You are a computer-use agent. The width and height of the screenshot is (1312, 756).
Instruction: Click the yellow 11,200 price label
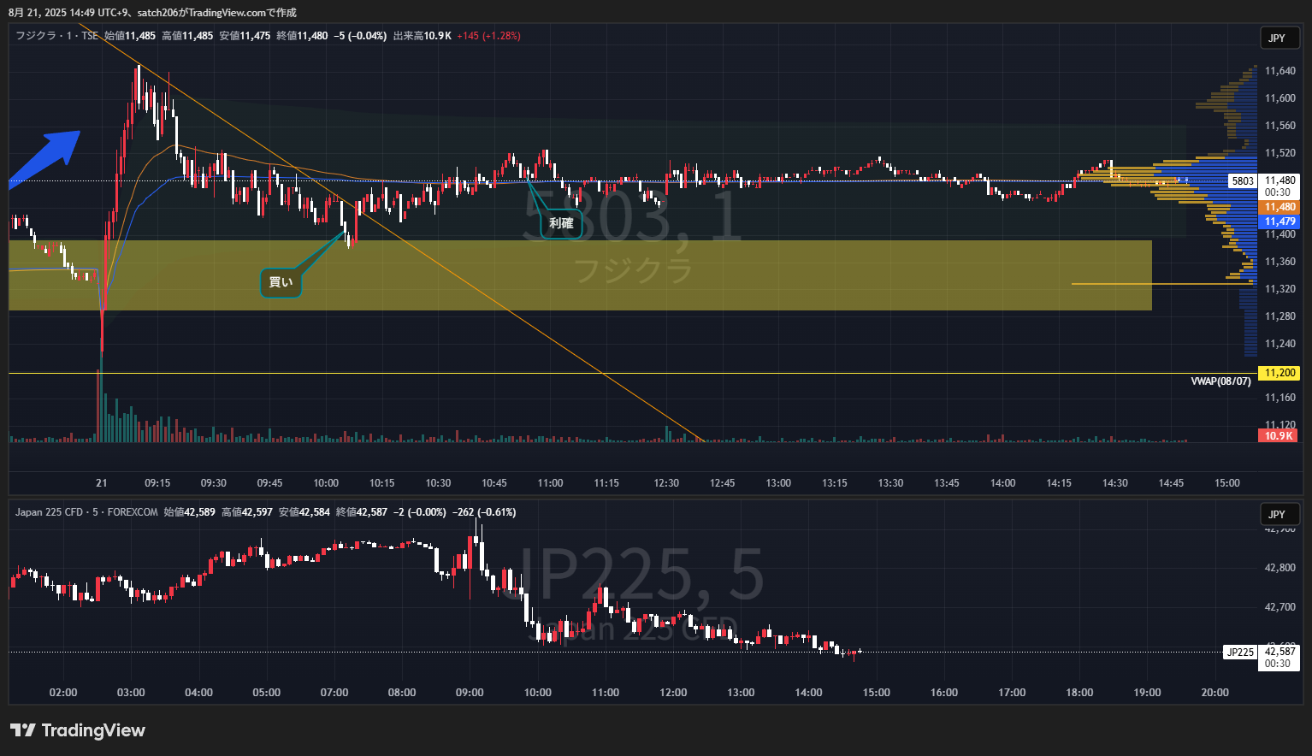point(1279,373)
